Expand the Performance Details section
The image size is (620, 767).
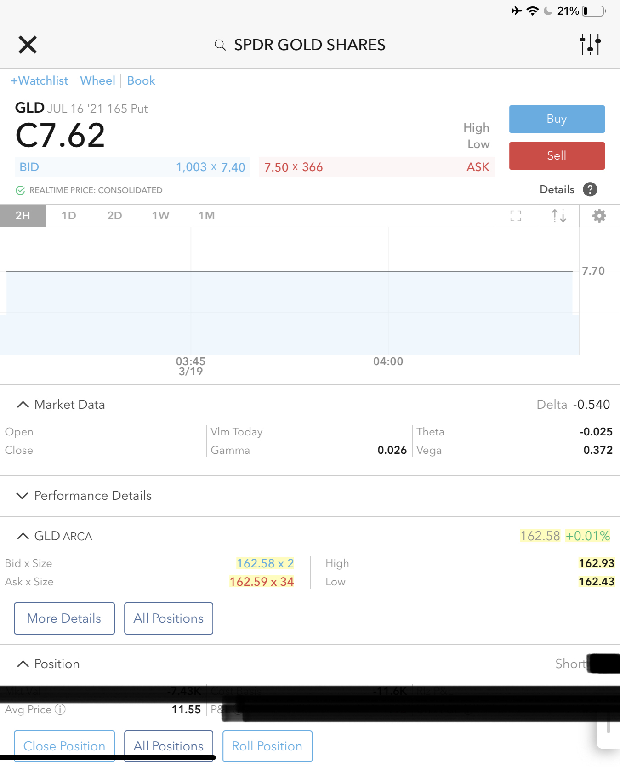(23, 496)
